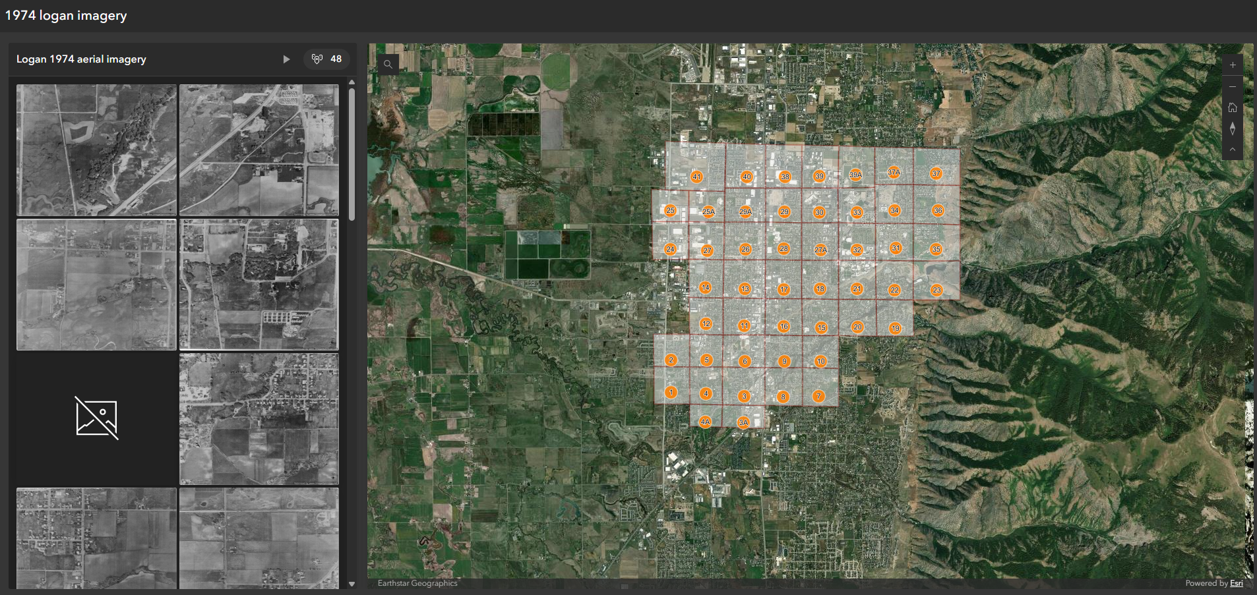Zoom in on the map
The image size is (1257, 595).
(1232, 65)
